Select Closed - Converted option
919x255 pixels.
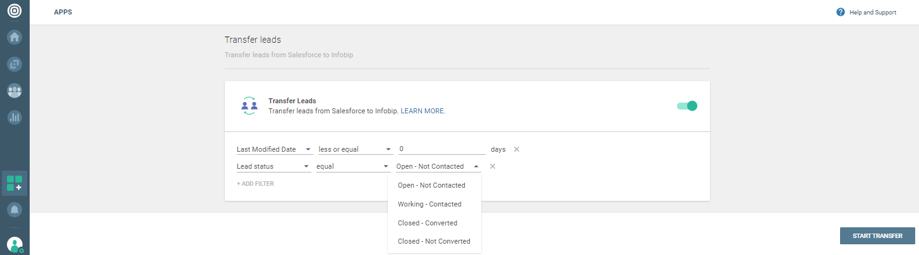coord(428,223)
